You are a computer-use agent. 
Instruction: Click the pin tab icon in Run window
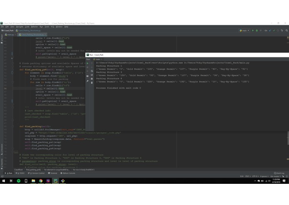pyautogui.click(x=88, y=81)
